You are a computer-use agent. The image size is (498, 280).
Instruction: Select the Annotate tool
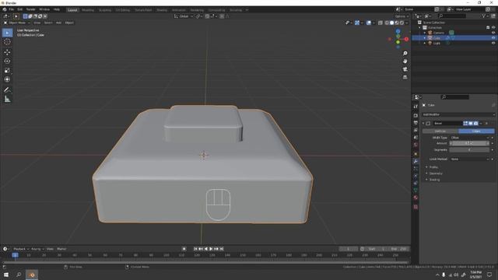click(7, 90)
